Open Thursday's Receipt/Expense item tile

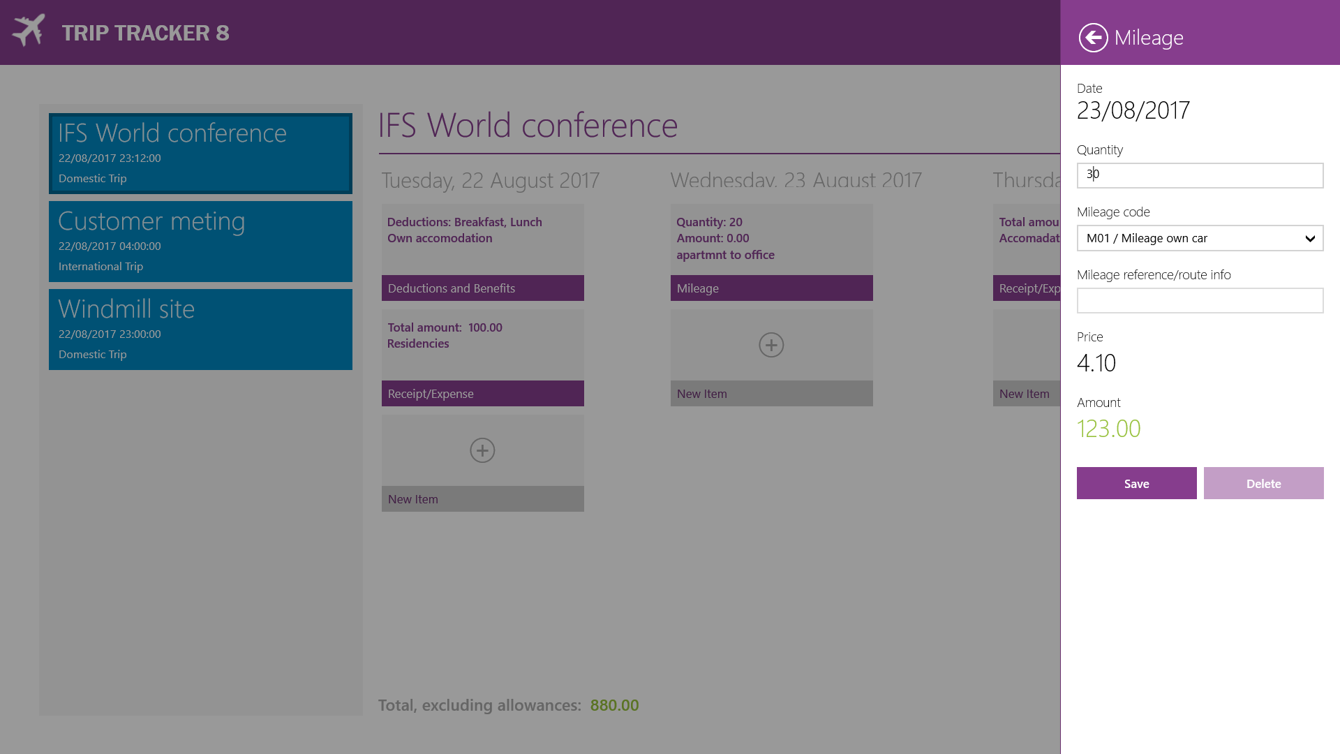tap(1026, 253)
